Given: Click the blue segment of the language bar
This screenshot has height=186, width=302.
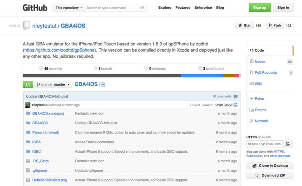Looking at the screenshot, I should (202, 76).
